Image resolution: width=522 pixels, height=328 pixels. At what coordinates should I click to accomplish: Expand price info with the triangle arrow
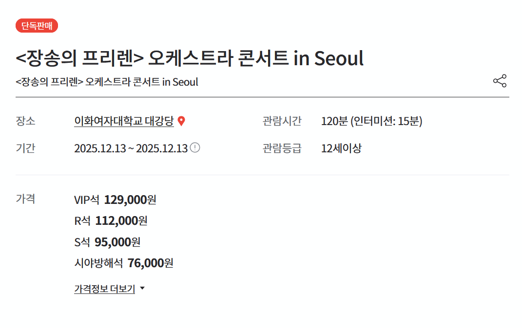point(142,289)
